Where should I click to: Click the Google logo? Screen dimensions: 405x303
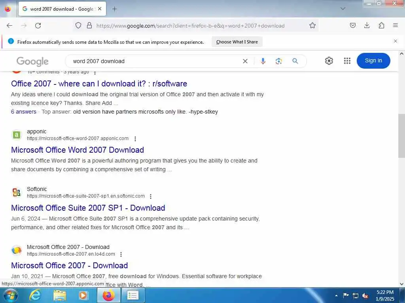coord(32,61)
